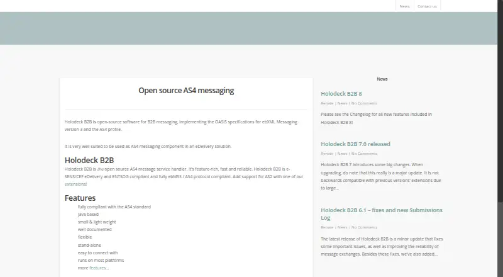Viewport: 503px width, 277px height.
Task: Click No Comments under Holodeck B2B 8
Action: [x=364, y=103]
